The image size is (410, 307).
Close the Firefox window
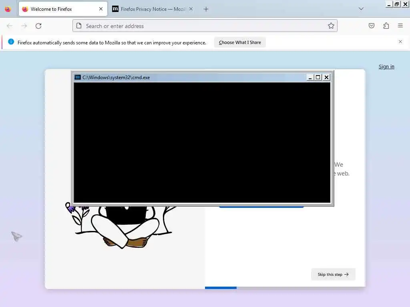[x=405, y=4]
